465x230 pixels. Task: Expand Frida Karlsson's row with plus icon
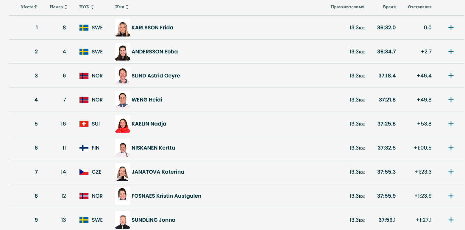coord(451,28)
